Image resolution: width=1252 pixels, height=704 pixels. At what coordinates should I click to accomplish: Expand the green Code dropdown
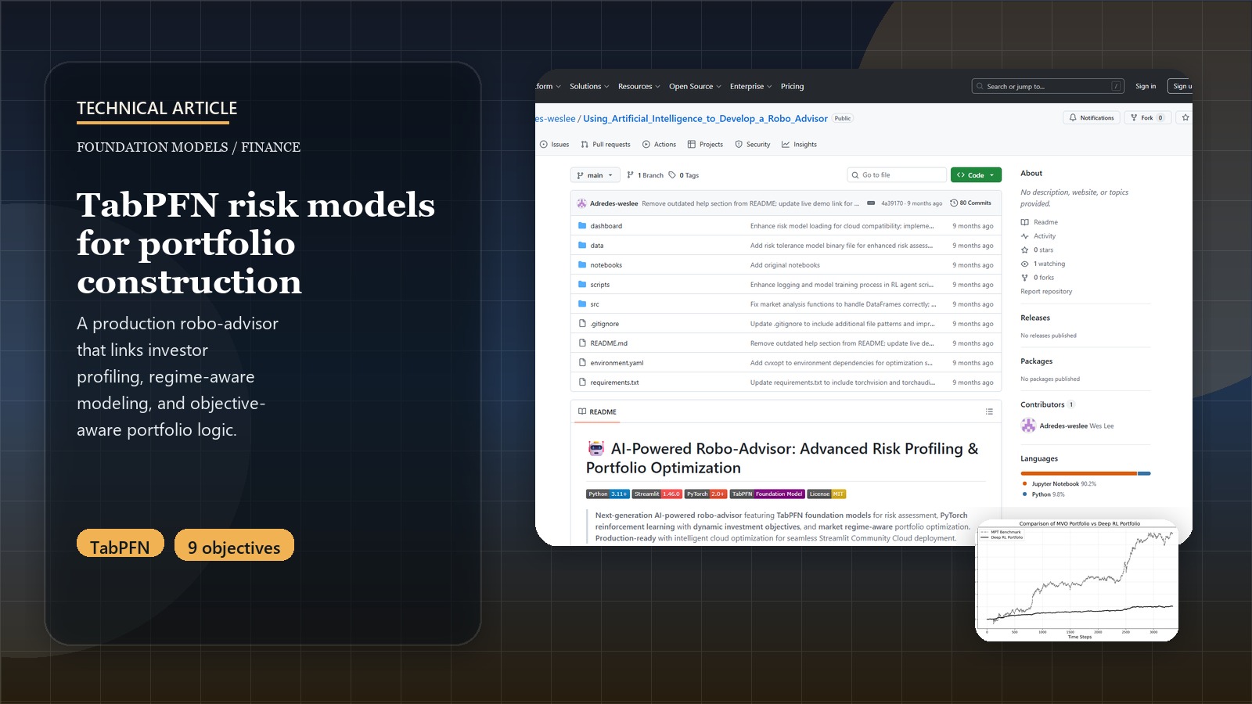tap(975, 174)
